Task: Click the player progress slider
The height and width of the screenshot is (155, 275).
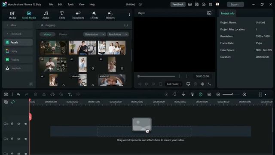Action: pyautogui.click(x=156, y=76)
